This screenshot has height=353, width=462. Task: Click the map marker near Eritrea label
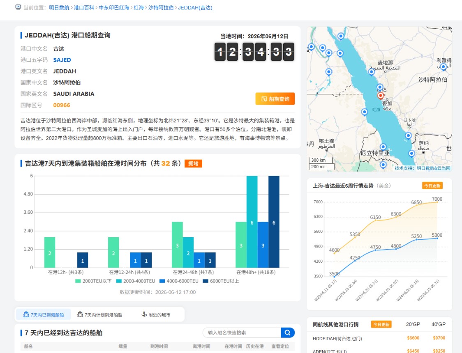383,147
